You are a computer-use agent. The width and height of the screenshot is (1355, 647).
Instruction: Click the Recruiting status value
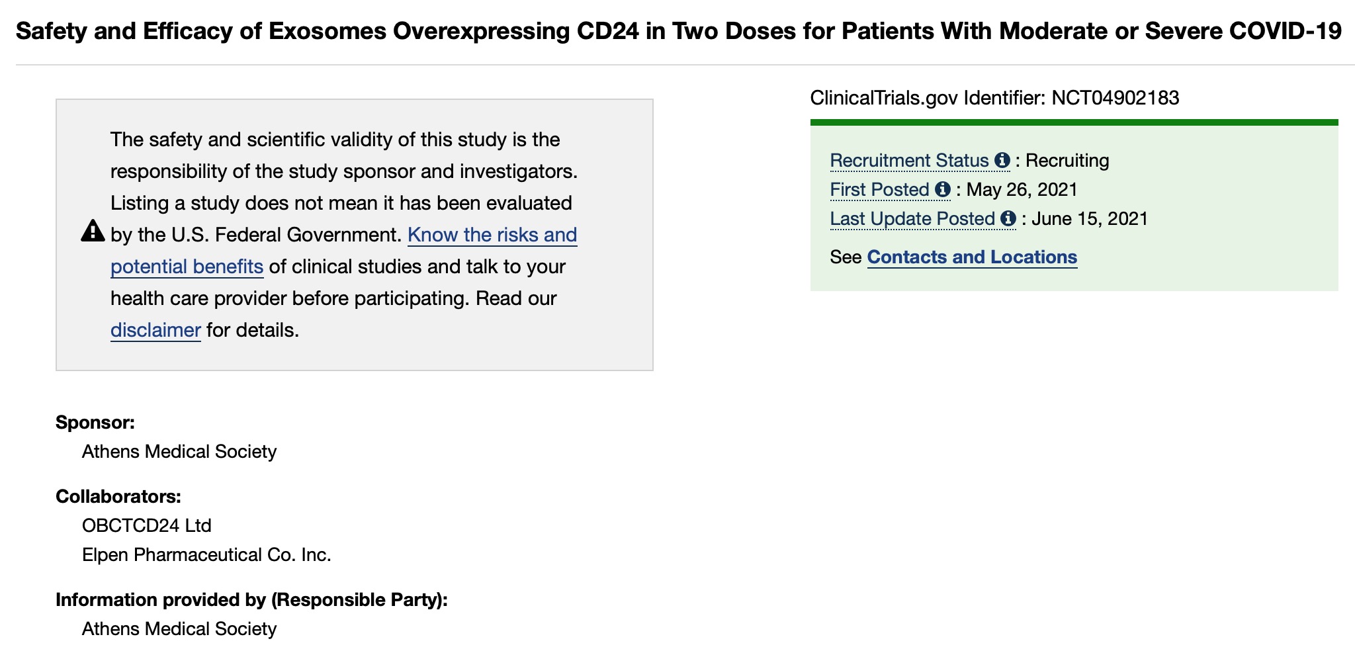point(1067,161)
